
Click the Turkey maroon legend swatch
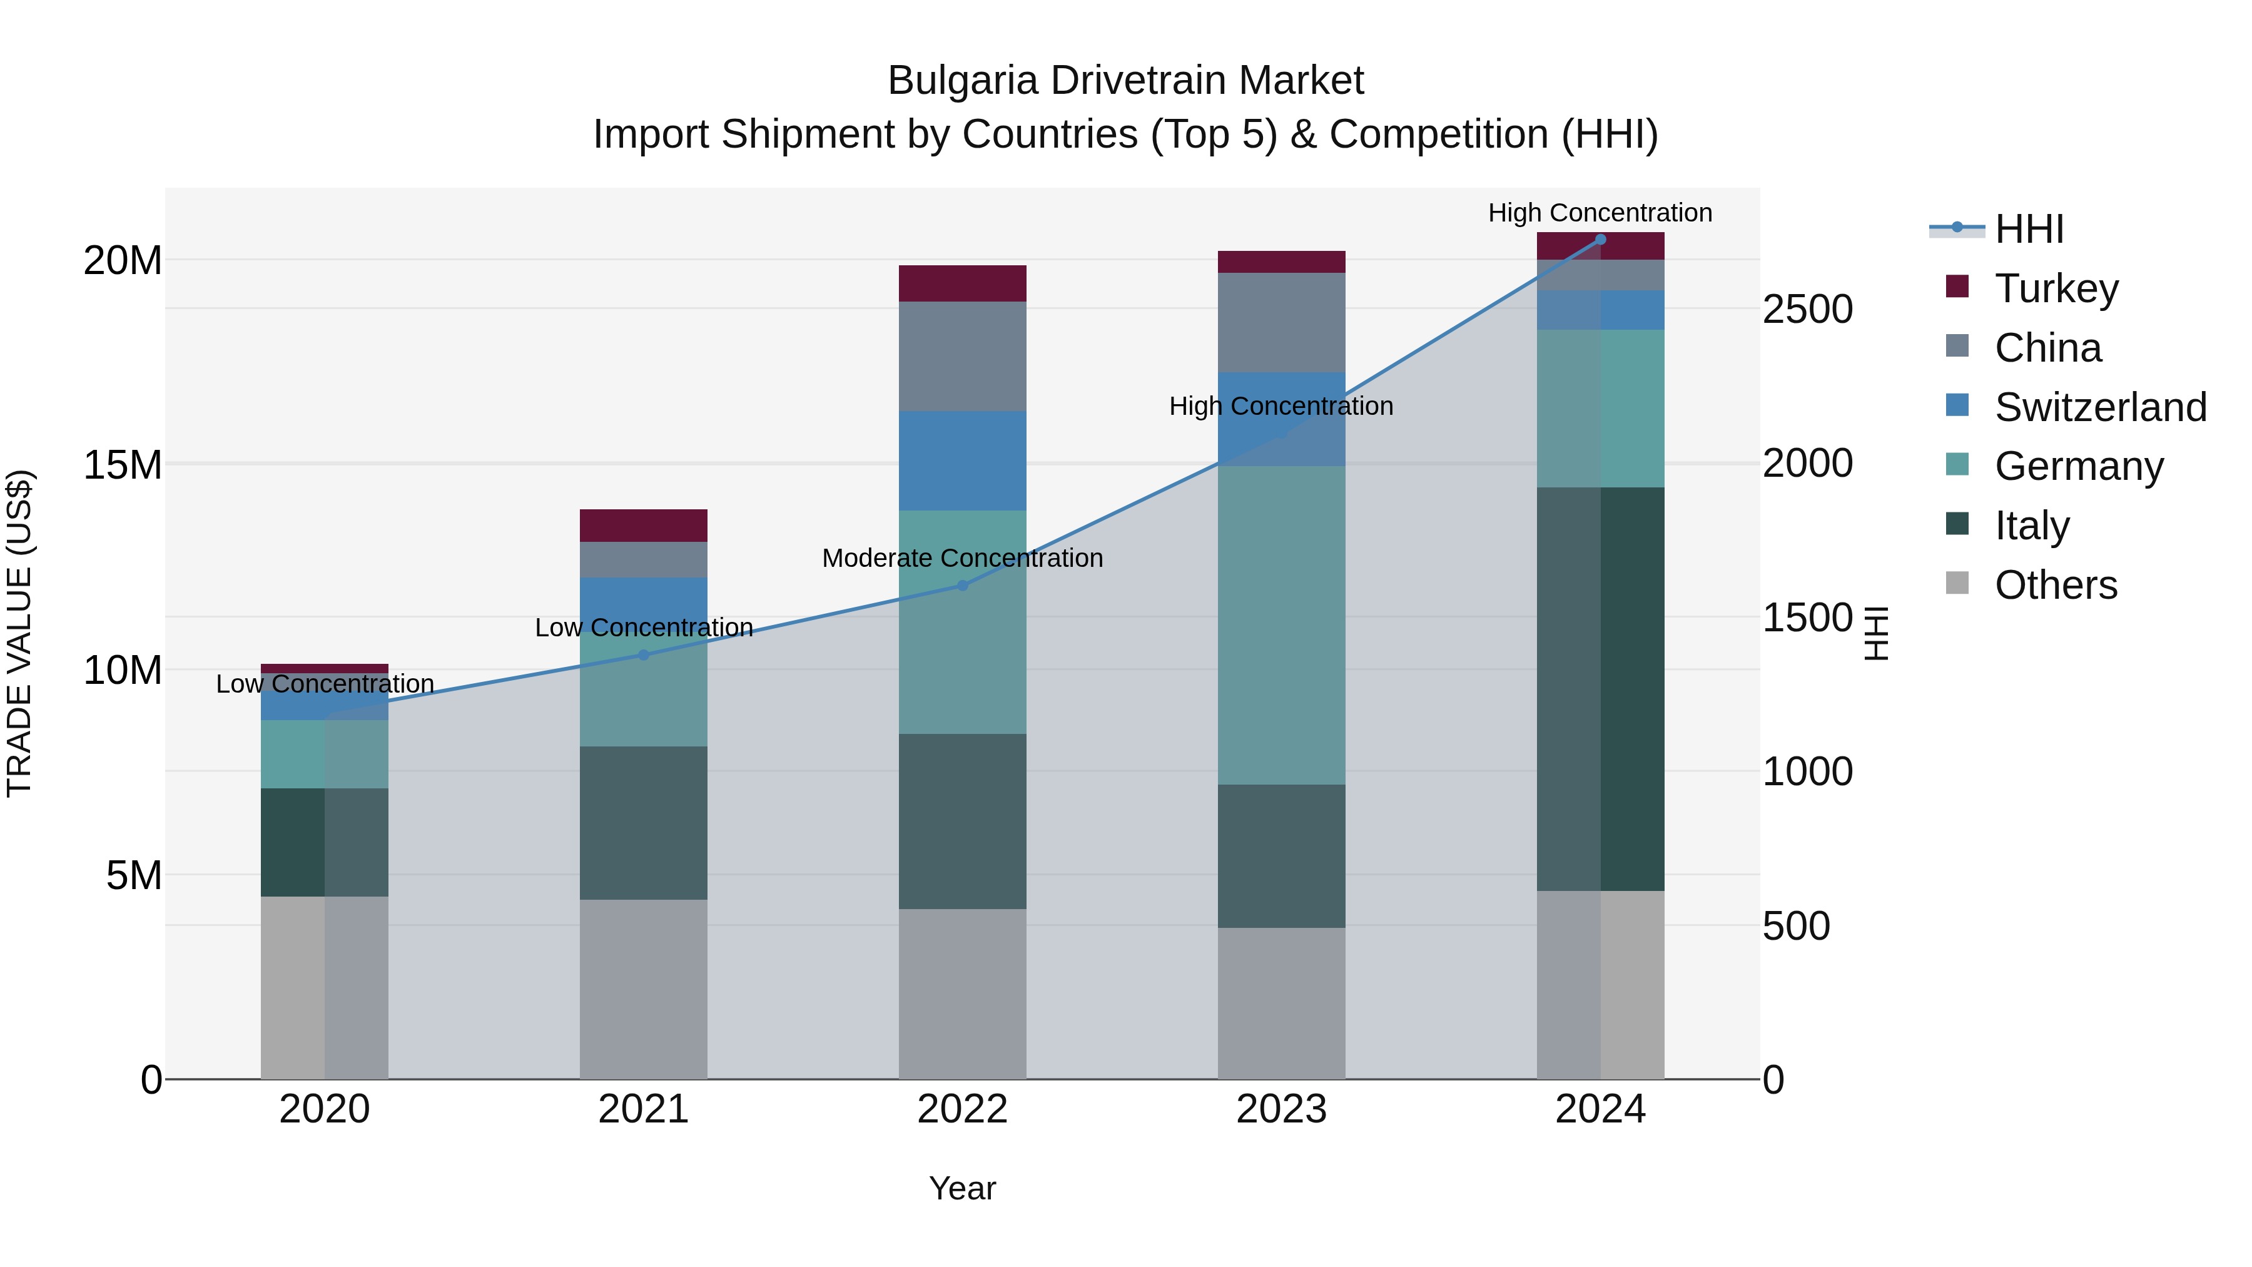point(1957,287)
